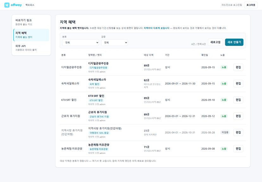Click the 정책명 / 뱃지 column header
262x182 pixels.
click(95, 55)
